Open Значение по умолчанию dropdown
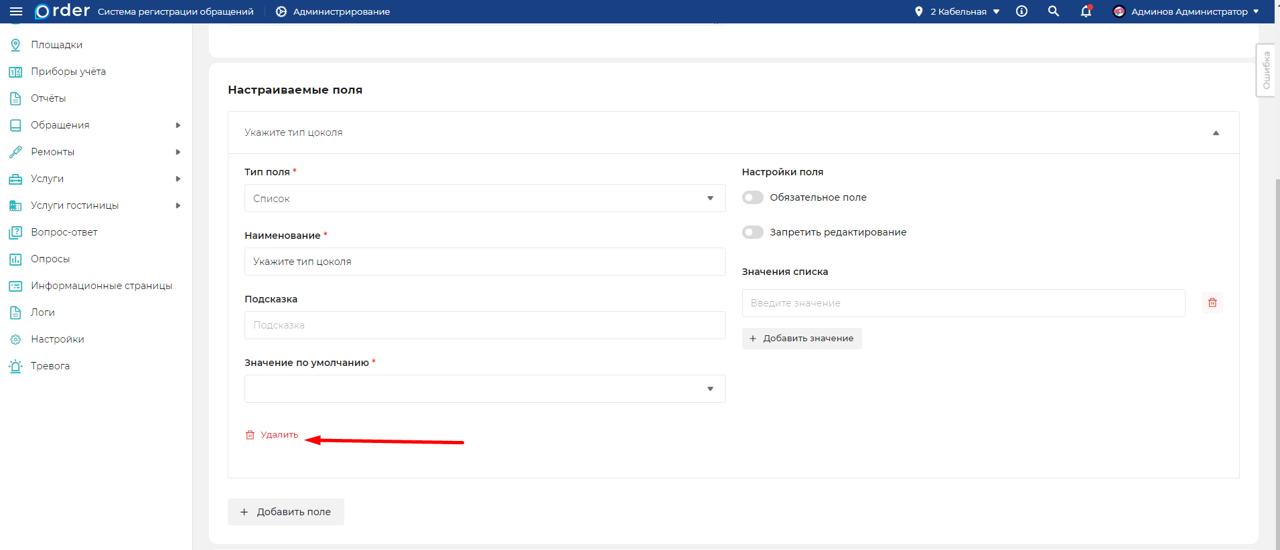This screenshot has height=550, width=1280. tap(484, 389)
